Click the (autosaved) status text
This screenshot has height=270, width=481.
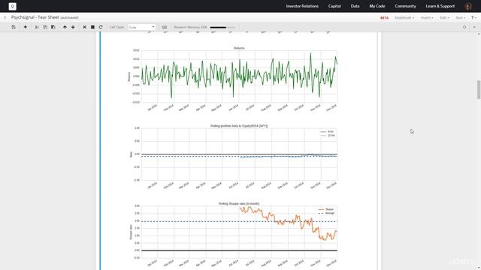click(x=69, y=18)
